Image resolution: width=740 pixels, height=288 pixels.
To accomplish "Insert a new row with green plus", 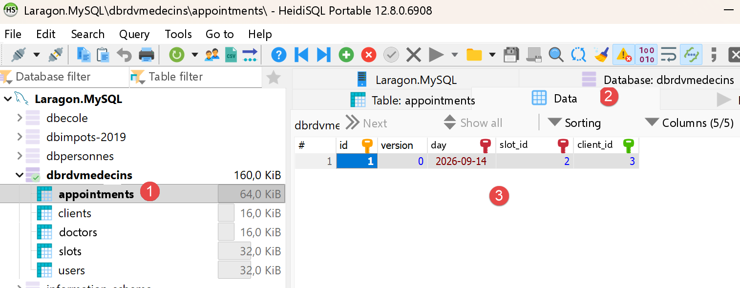I will point(346,55).
